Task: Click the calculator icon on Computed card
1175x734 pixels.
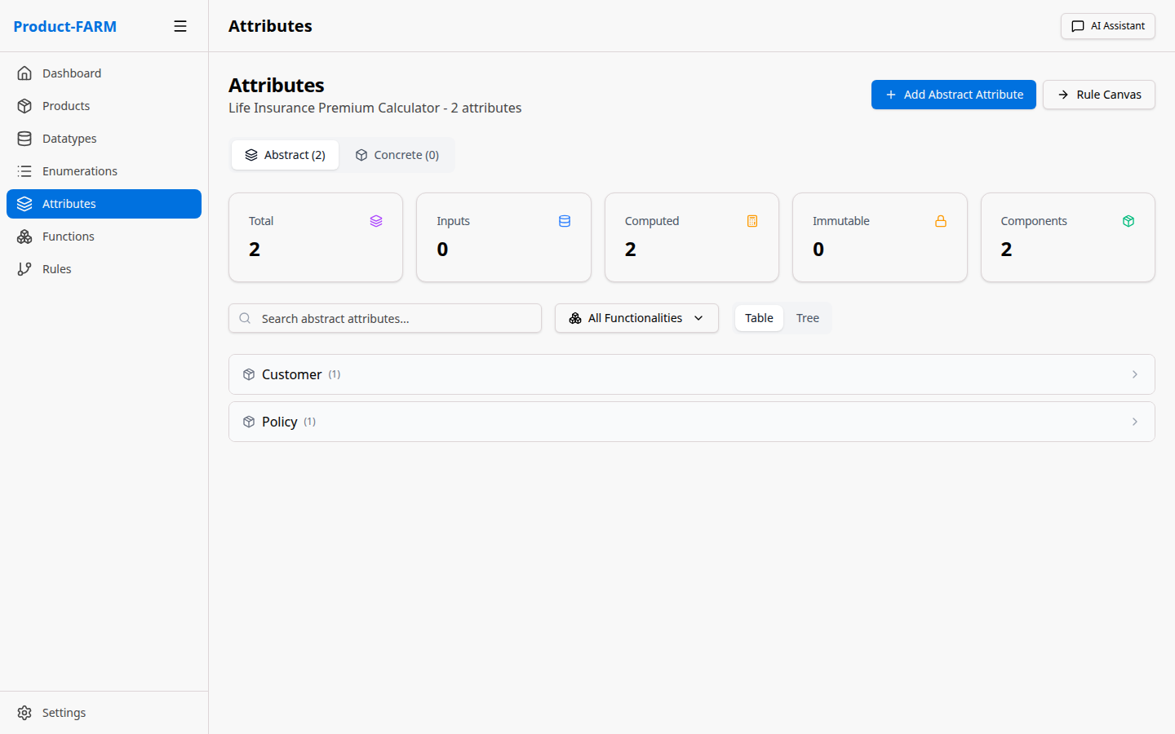Action: [752, 220]
